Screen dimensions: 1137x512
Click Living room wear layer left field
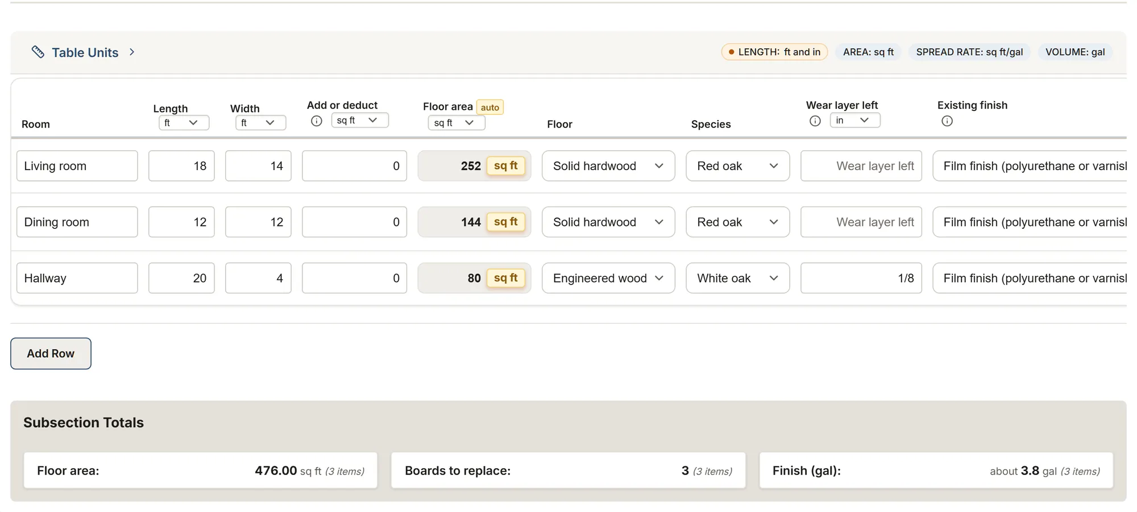coord(861,166)
